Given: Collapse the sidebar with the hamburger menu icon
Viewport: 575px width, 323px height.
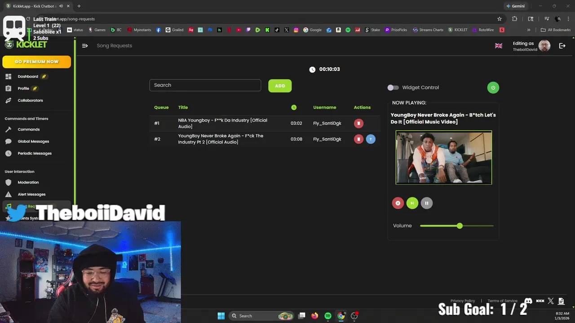Looking at the screenshot, I should coord(84,46).
